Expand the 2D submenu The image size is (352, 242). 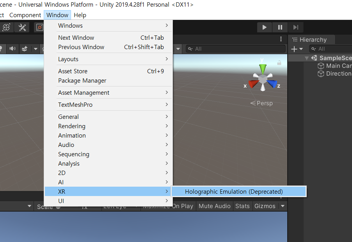tap(108, 173)
